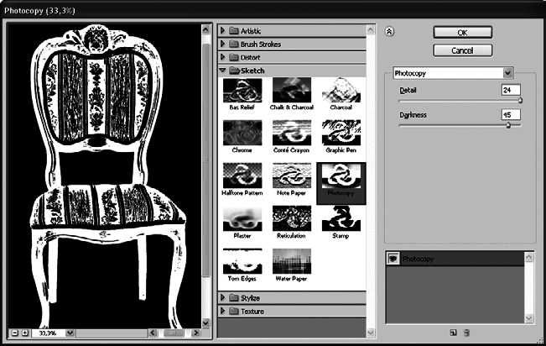This screenshot has width=546, height=346.
Task: Apply the Water Paper filter thumbnail
Action: click(292, 261)
